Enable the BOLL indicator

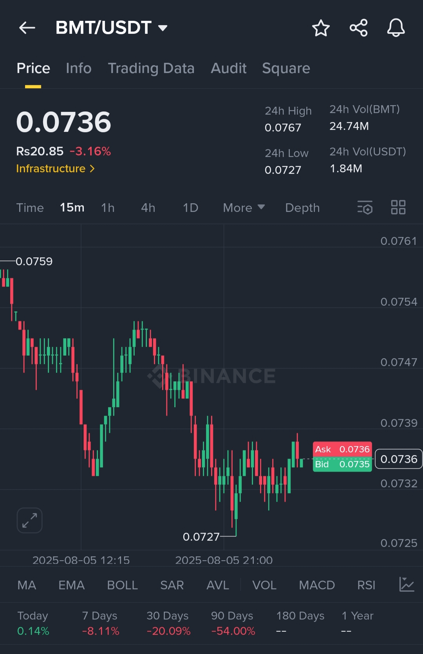tap(122, 585)
